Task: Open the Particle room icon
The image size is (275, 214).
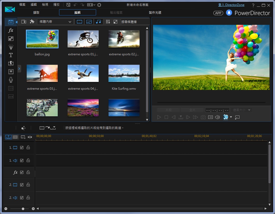Action: tap(11, 47)
